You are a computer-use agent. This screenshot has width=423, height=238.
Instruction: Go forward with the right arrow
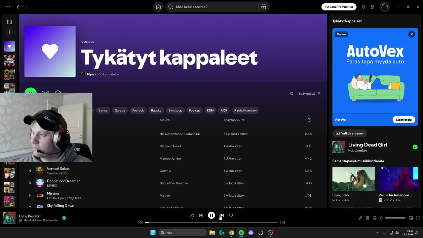click(x=25, y=7)
